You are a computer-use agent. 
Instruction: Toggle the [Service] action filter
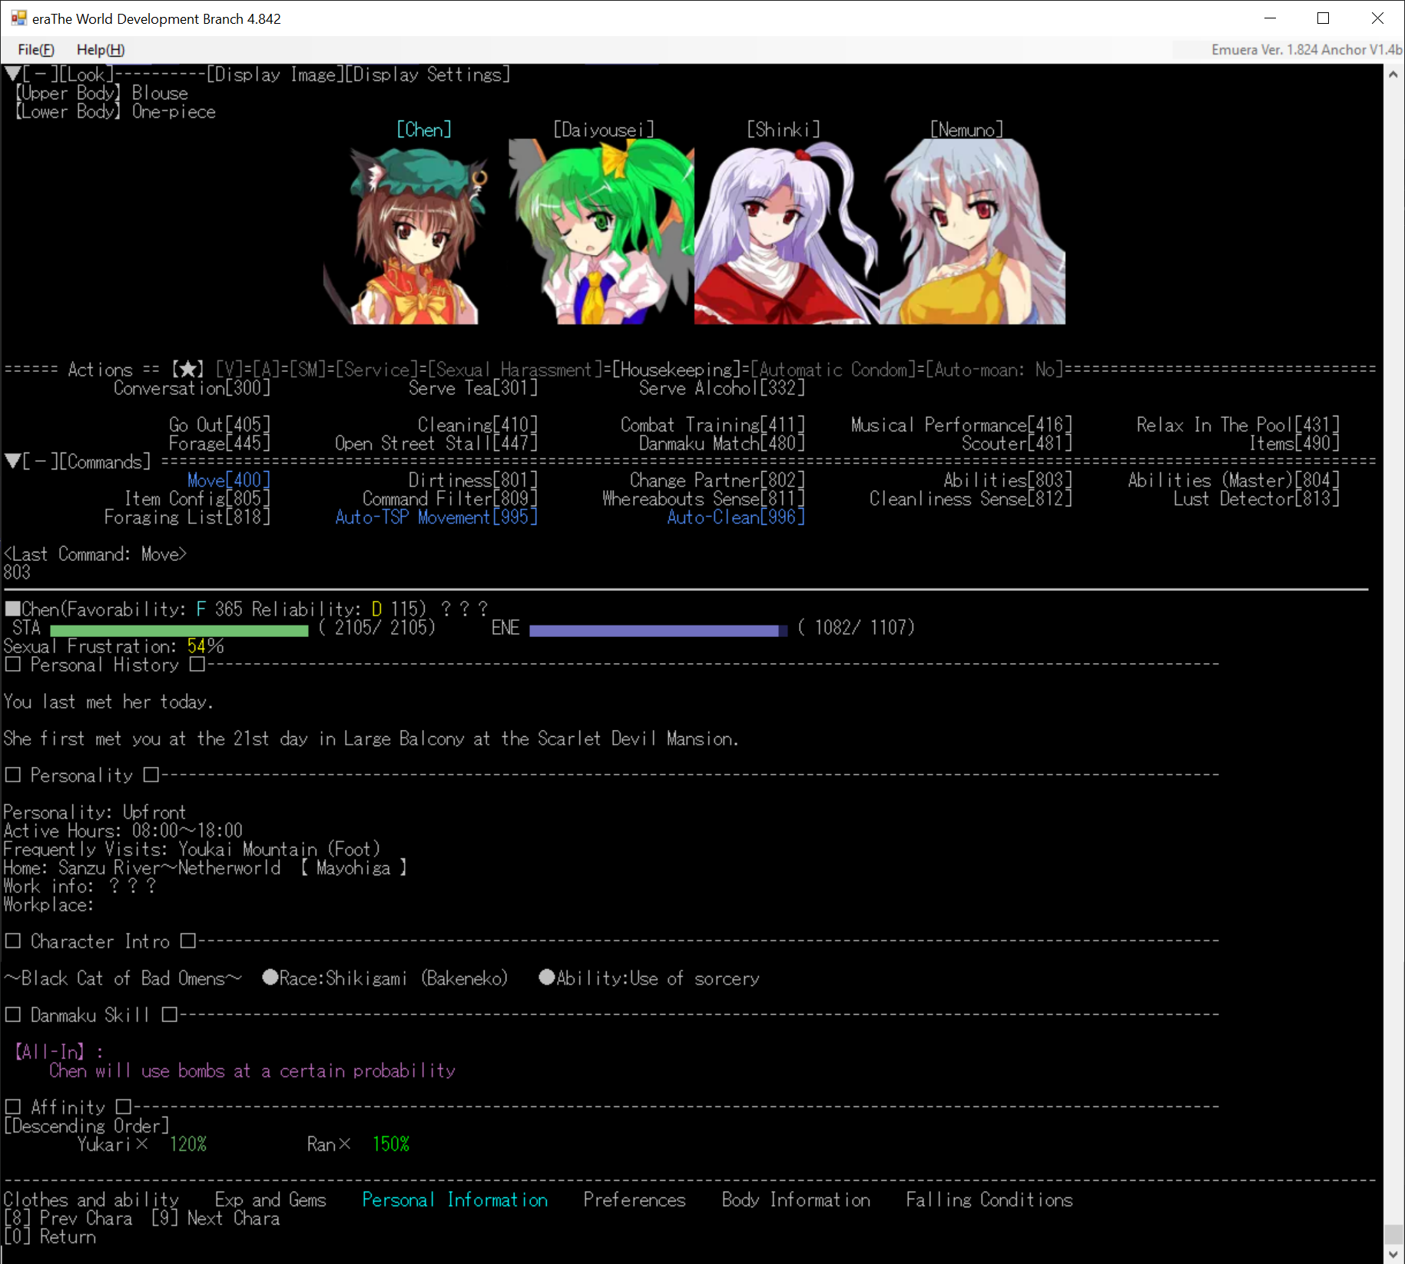pyautogui.click(x=376, y=370)
